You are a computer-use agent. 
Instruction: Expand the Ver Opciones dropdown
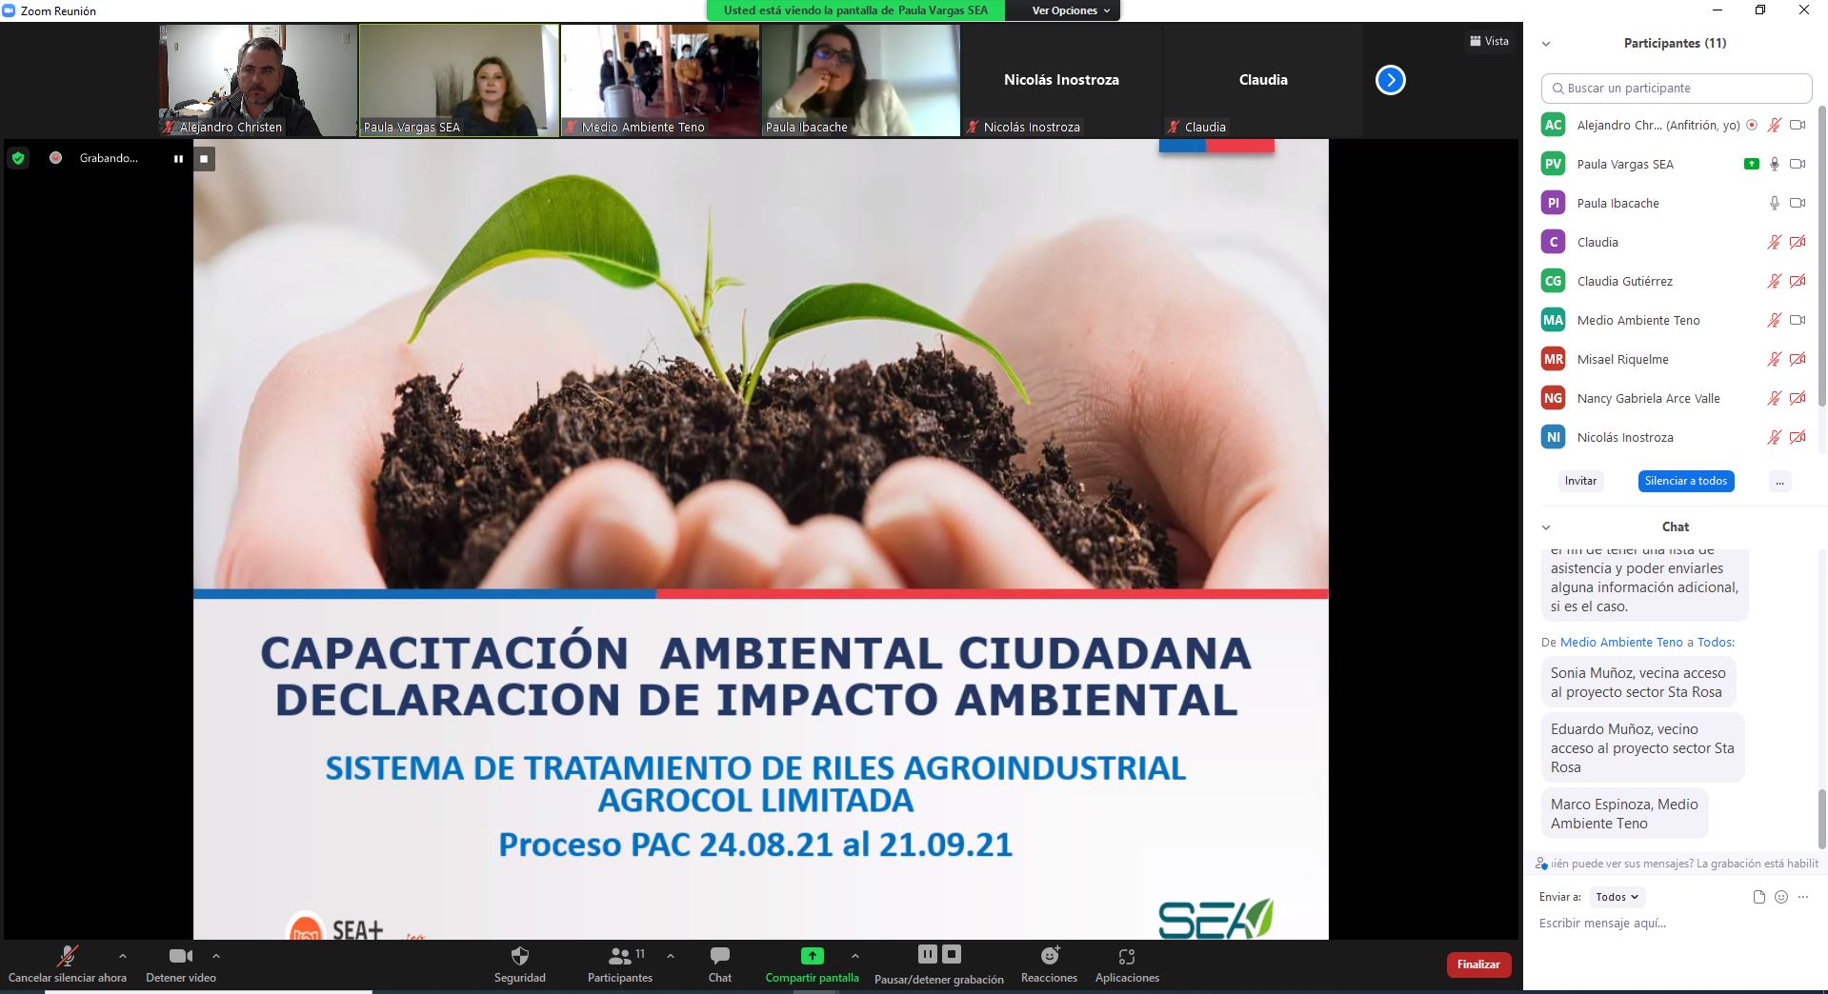pos(1071,10)
